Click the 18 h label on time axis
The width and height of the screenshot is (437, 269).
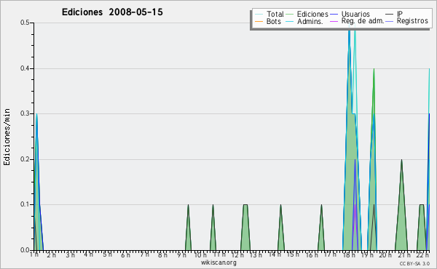pyautogui.click(x=349, y=254)
